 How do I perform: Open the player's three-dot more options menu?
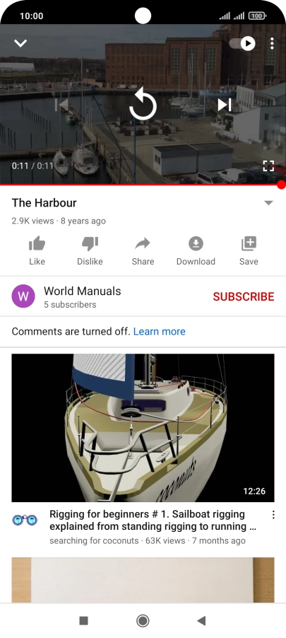272,44
